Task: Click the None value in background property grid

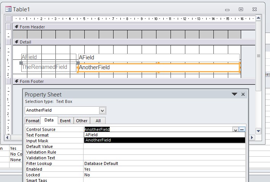Action: (x=16, y=160)
